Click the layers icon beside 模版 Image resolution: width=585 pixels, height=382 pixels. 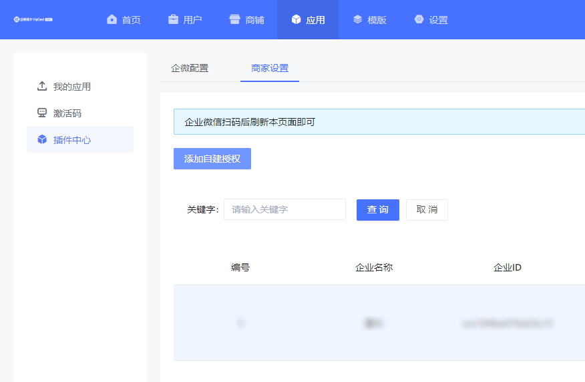click(357, 19)
